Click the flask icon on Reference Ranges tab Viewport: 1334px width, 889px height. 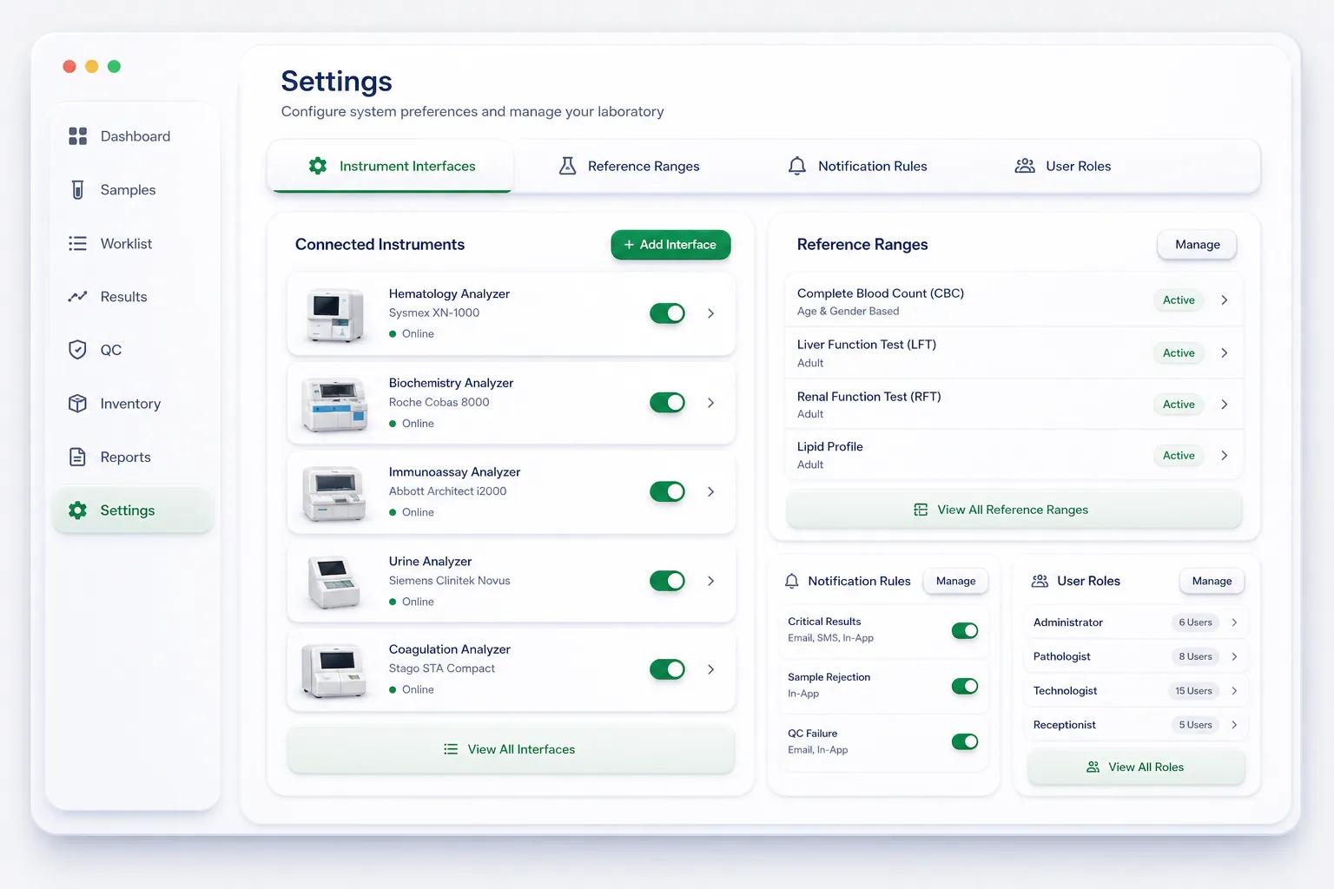[567, 166]
